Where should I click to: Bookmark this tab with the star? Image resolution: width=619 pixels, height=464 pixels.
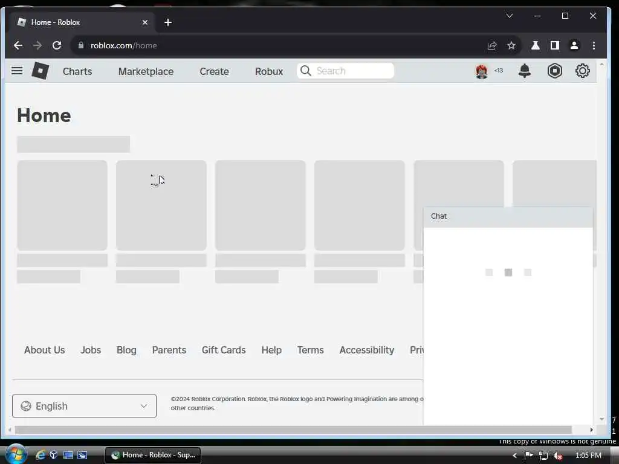tap(511, 45)
